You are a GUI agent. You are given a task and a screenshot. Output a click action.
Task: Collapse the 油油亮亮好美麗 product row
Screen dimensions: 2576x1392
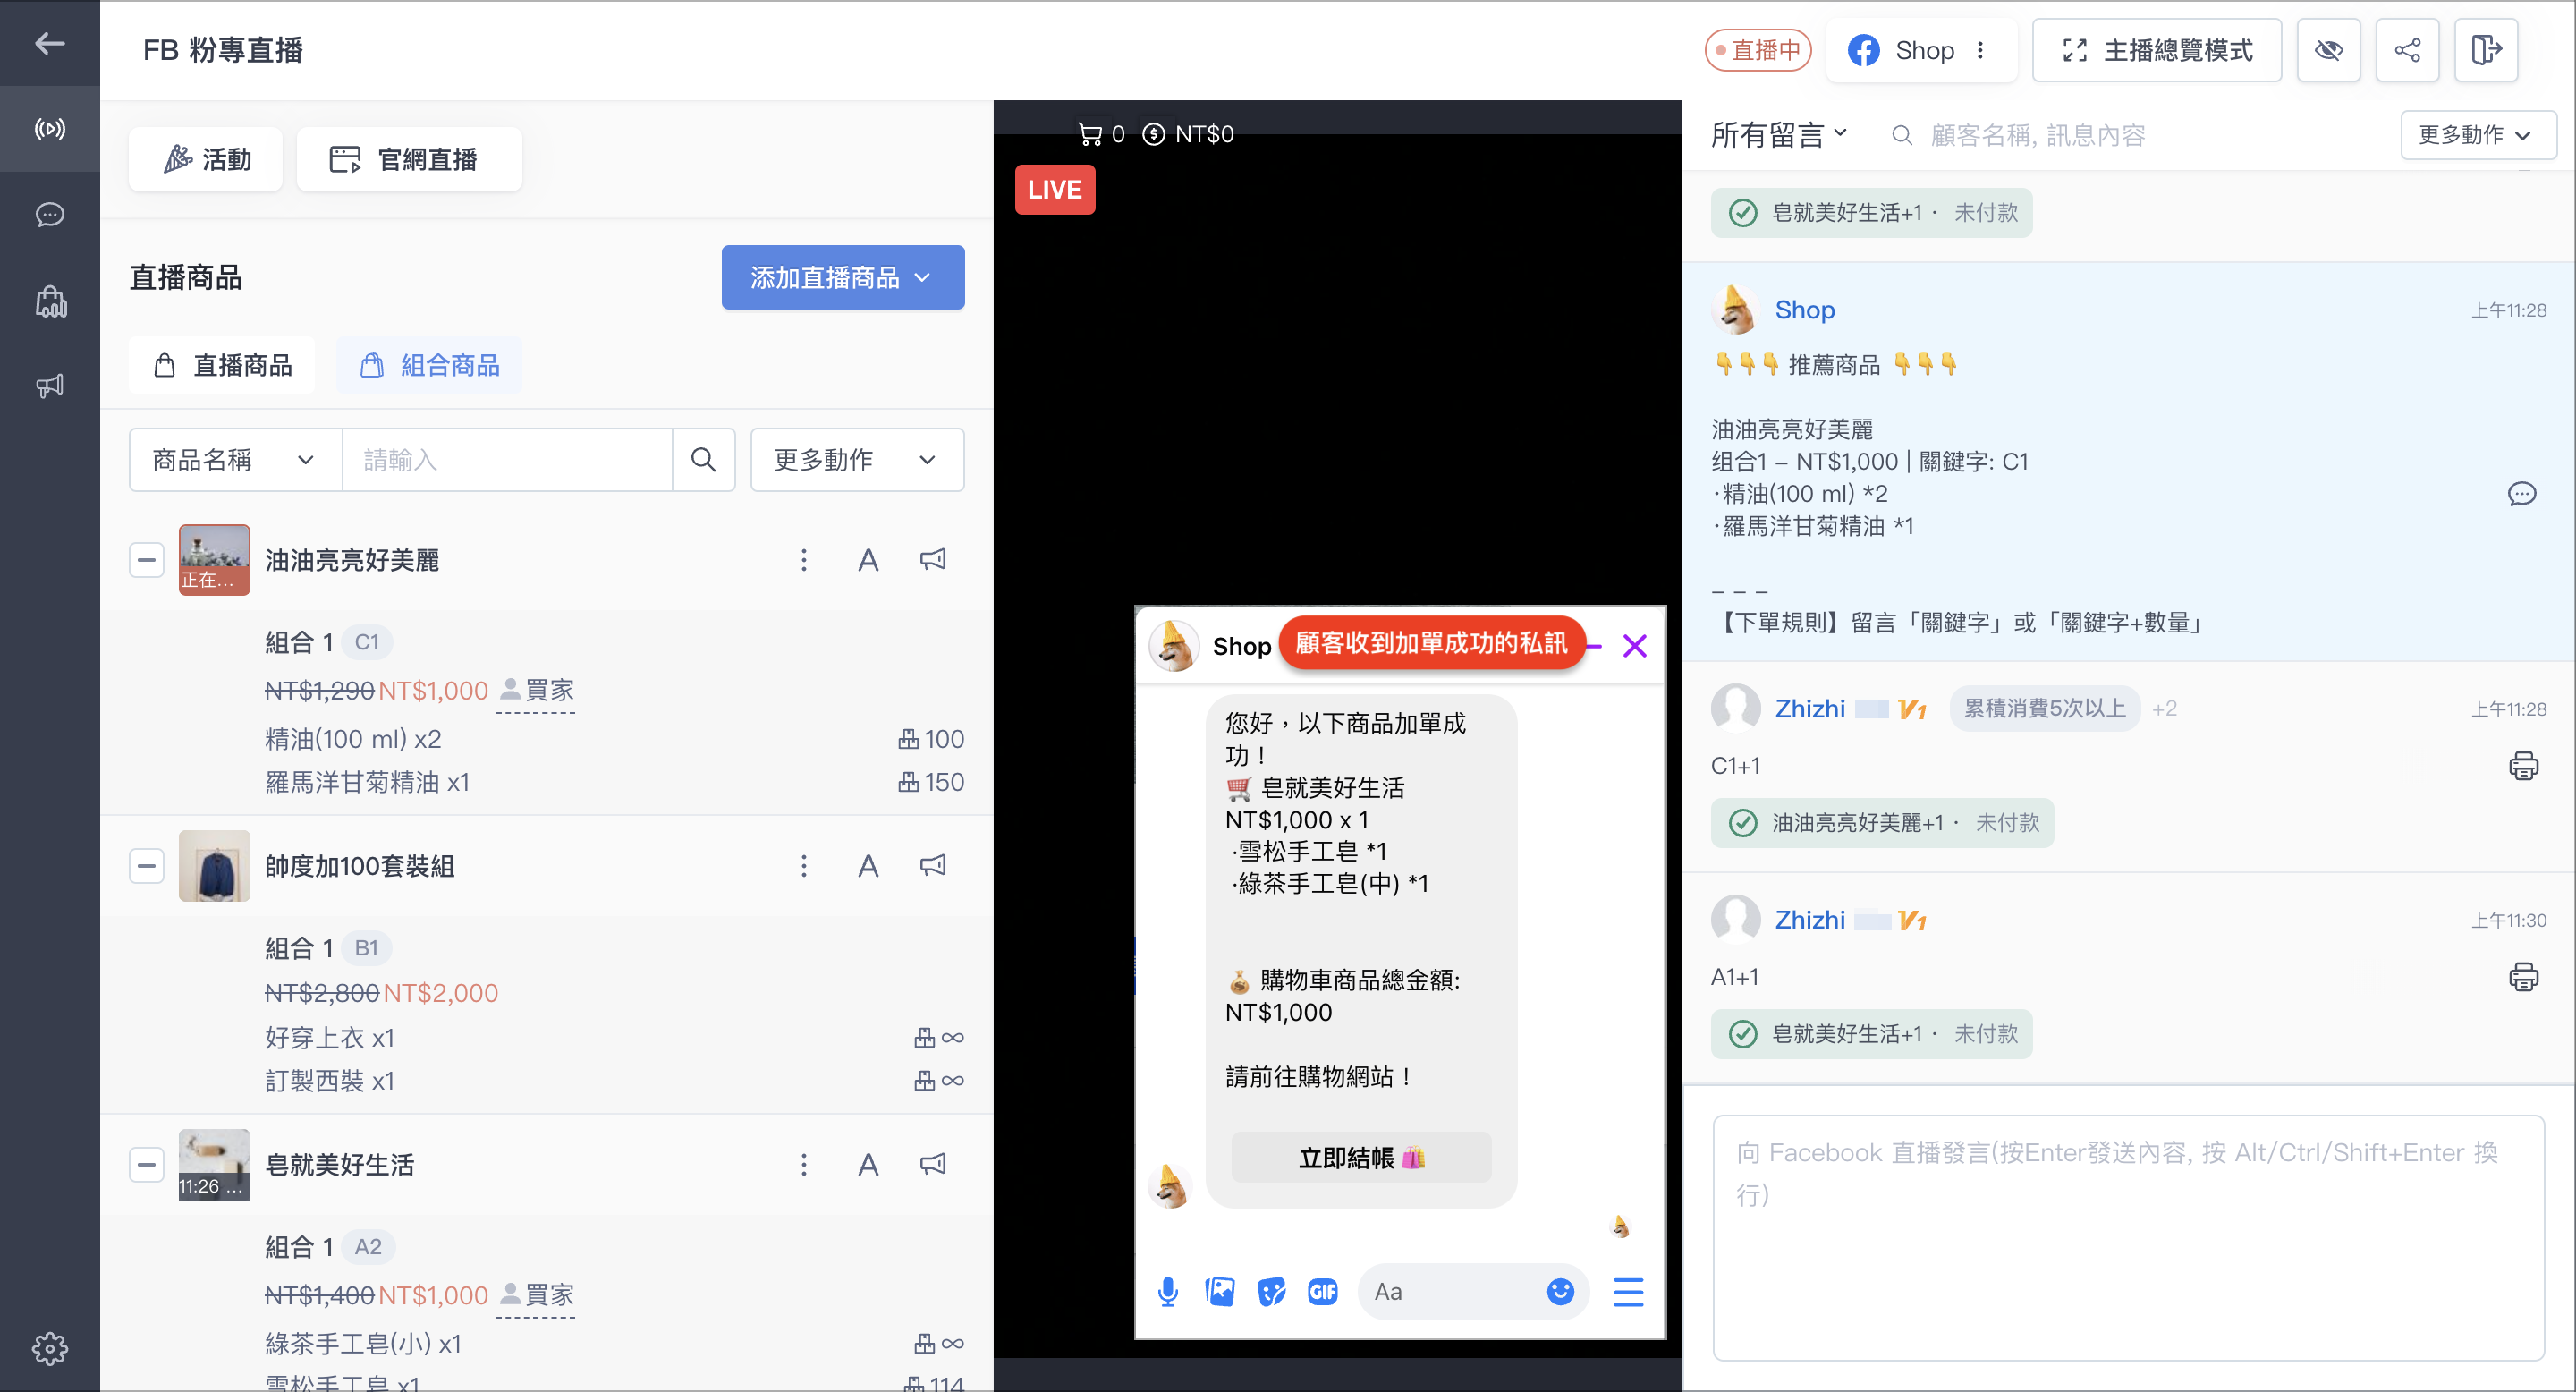[146, 560]
